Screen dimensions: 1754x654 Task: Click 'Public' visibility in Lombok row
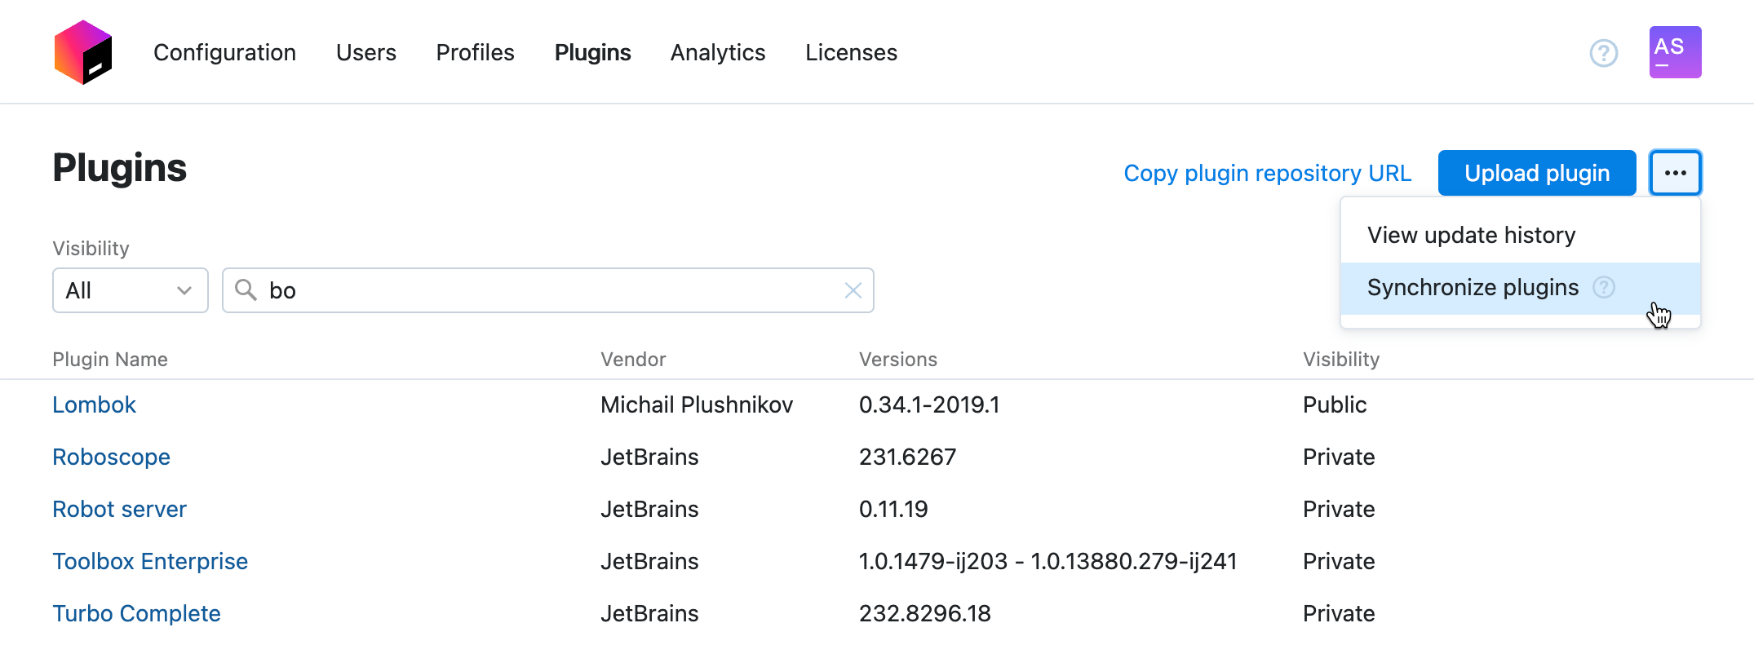(1335, 404)
